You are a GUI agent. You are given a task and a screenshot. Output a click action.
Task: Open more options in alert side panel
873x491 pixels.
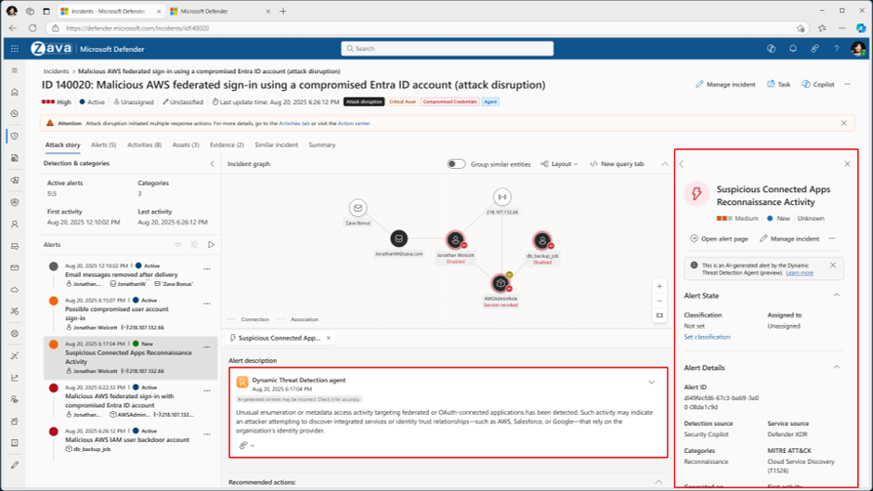[832, 239]
